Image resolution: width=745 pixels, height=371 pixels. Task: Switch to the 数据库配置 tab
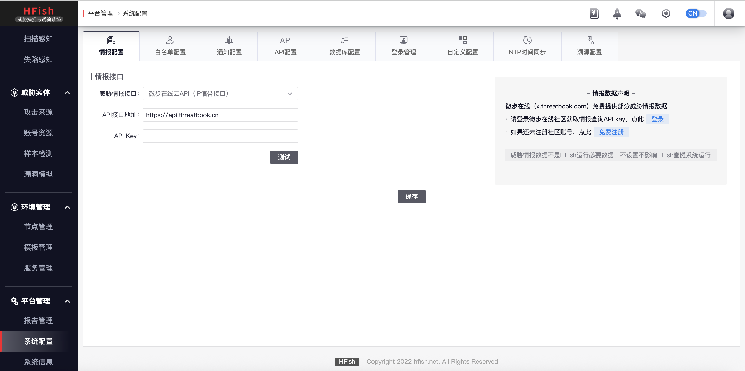pyautogui.click(x=345, y=46)
